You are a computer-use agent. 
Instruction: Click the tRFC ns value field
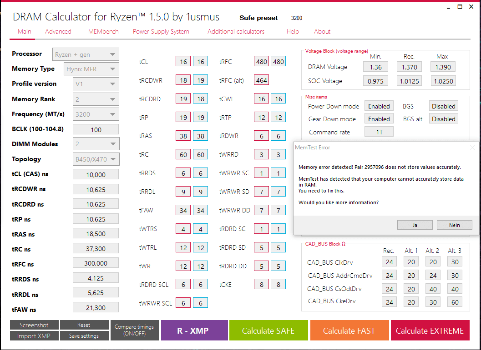[x=96, y=263]
